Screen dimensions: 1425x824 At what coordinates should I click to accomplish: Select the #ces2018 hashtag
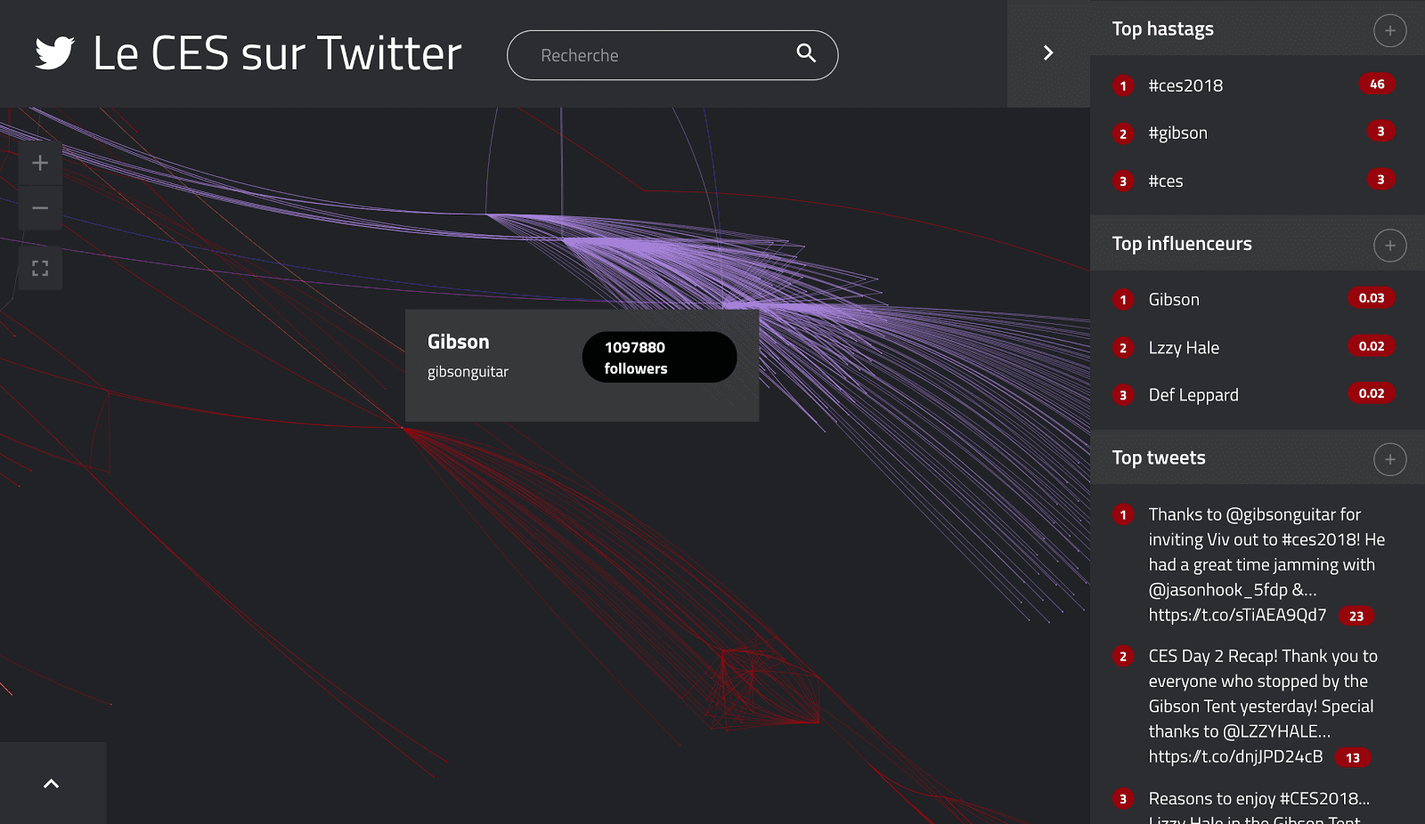(1185, 85)
